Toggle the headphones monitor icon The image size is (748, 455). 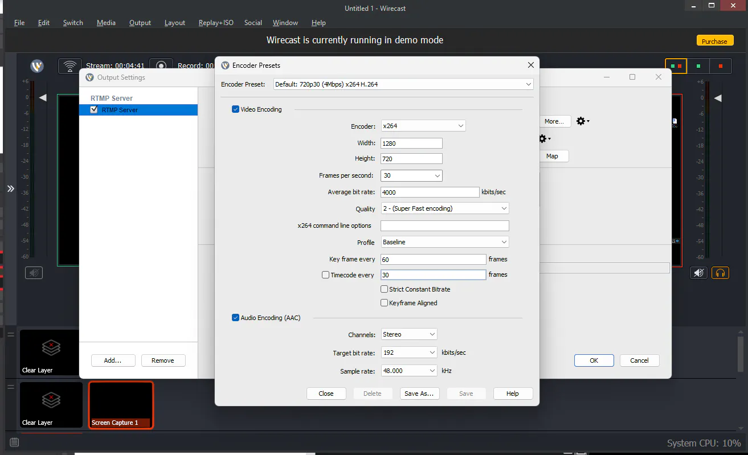[720, 273]
